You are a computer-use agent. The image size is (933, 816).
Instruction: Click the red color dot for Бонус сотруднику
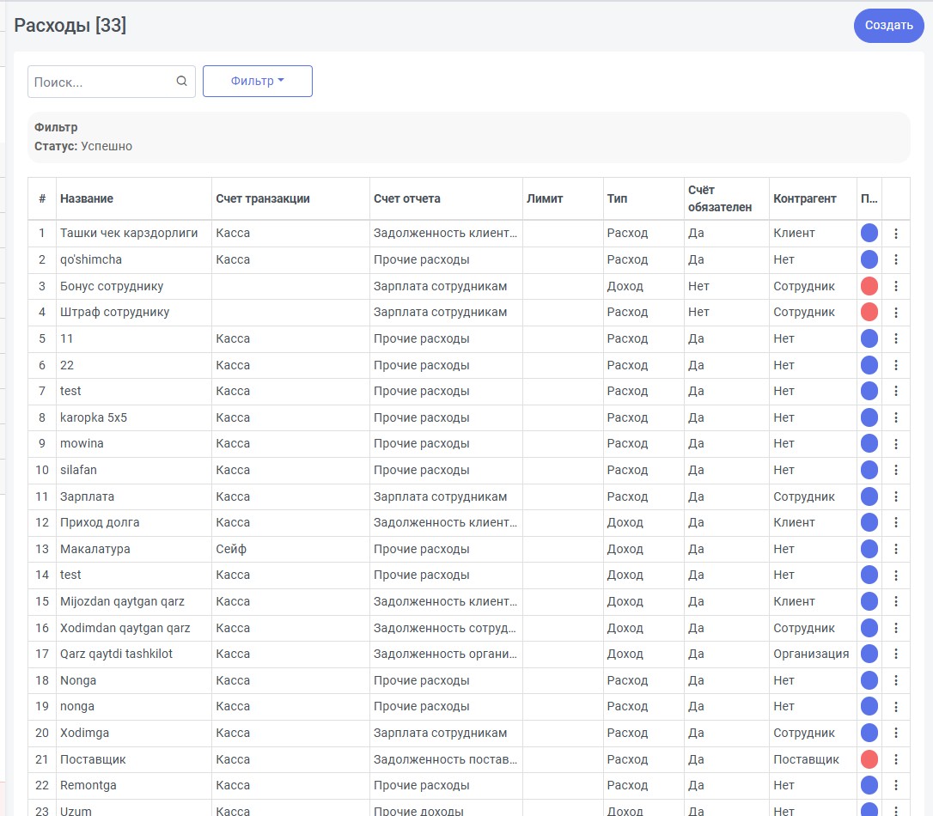(869, 286)
